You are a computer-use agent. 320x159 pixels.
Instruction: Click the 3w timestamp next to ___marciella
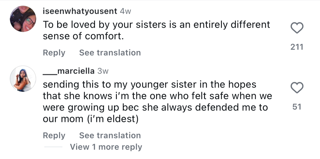click(x=103, y=71)
